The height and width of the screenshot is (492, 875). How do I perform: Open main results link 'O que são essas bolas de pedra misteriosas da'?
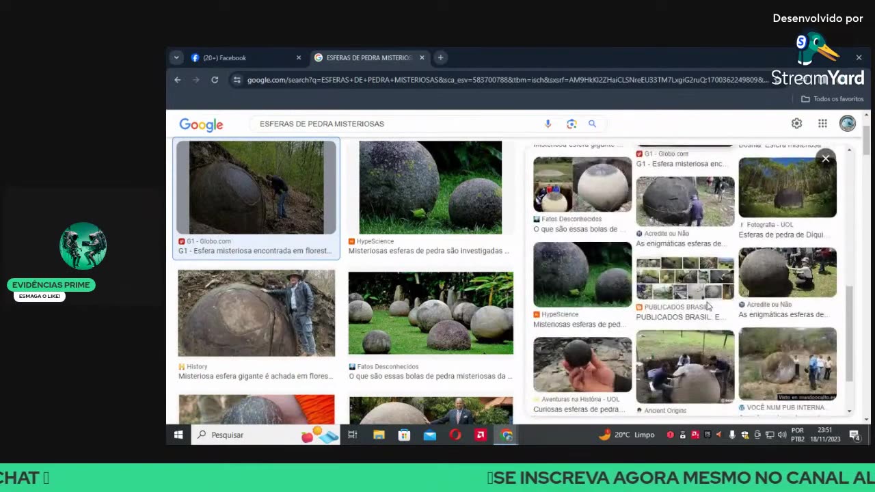431,376
